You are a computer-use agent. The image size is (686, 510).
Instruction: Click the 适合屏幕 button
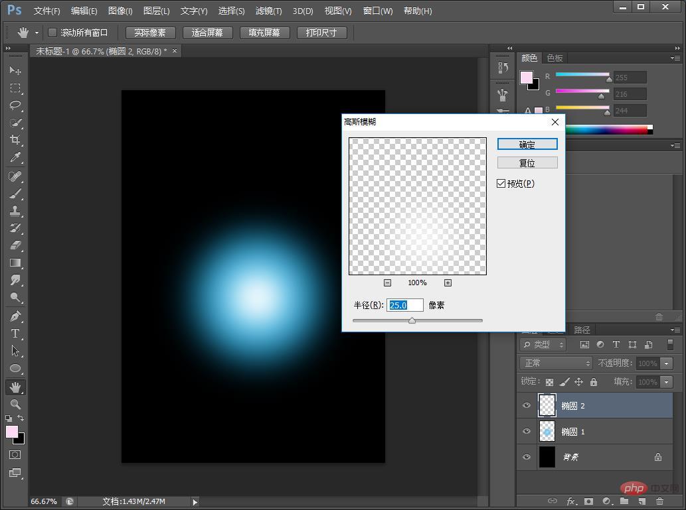207,32
